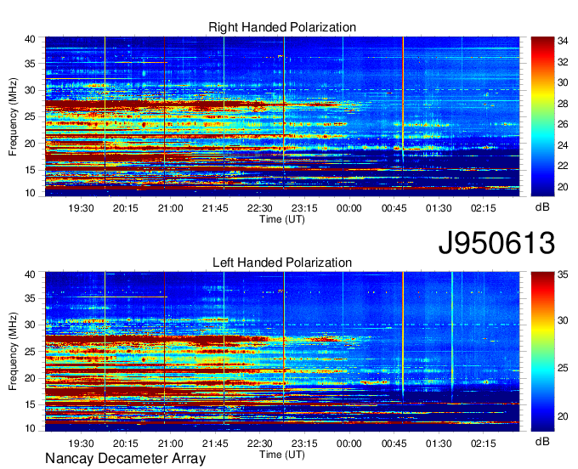The width and height of the screenshot is (578, 469).
Task: Click the Right Handed Polarization title
Action: 282,27
